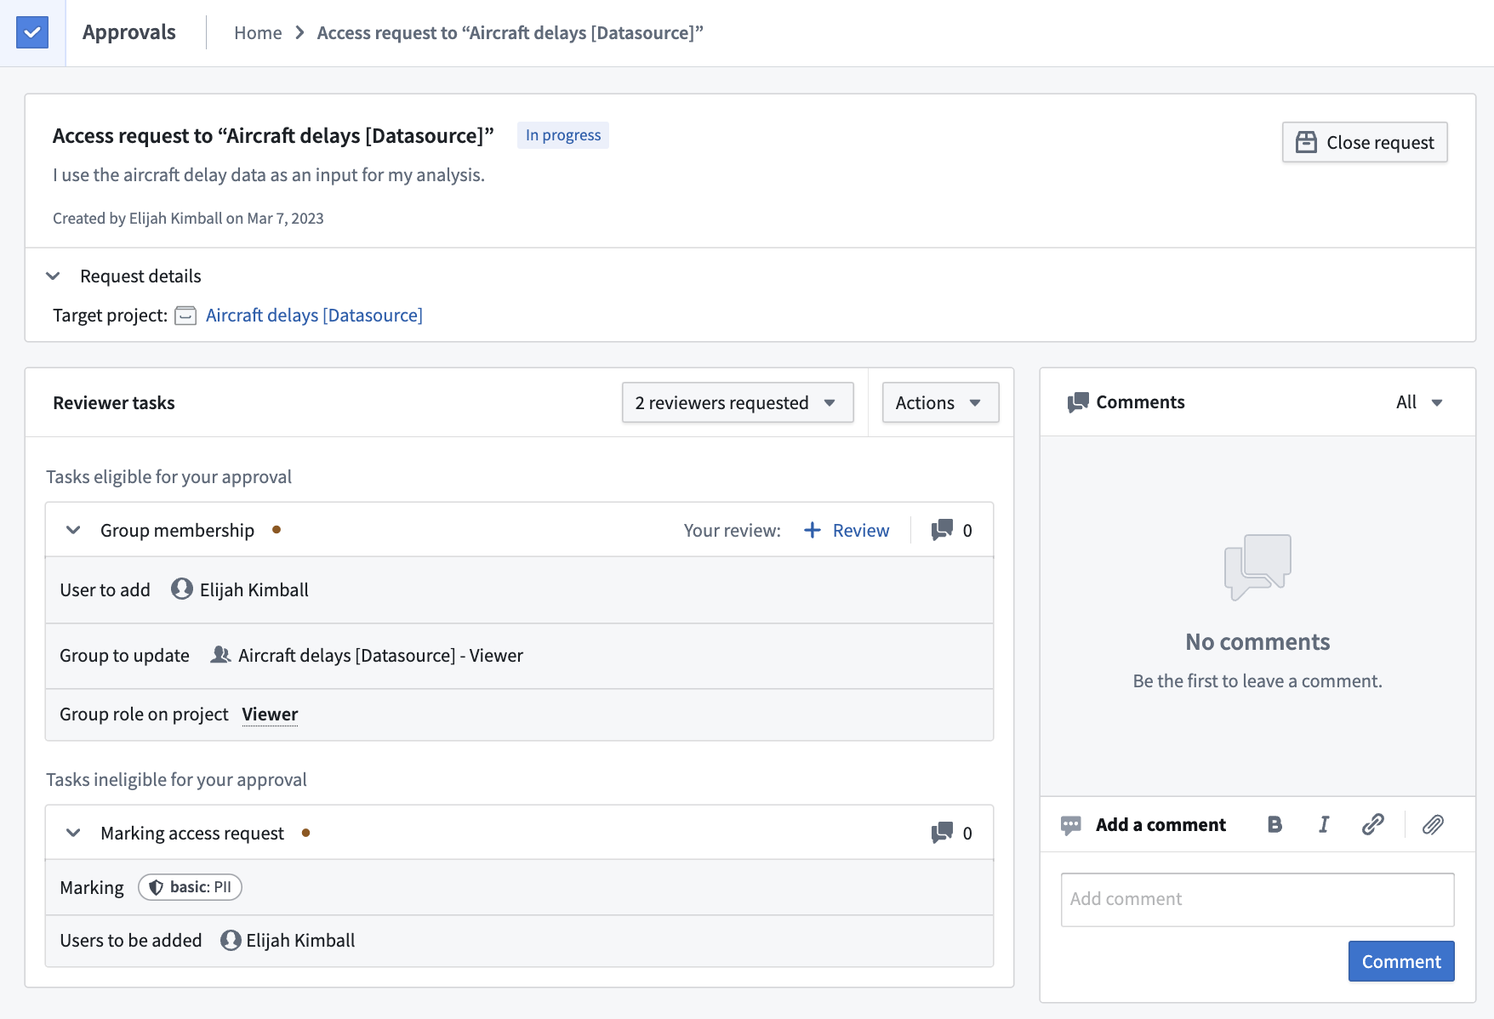This screenshot has width=1494, height=1019.
Task: Open Aircraft delays [Datasource] project link
Action: pyautogui.click(x=314, y=316)
